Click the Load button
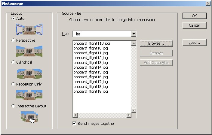The width and height of the screenshot is (212, 135). pos(194,43)
